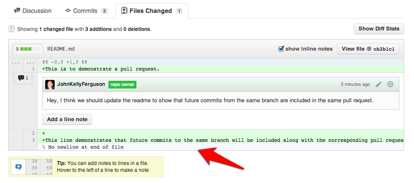Screen dimensions: 414x183
Task: Click the delete comment X icon
Action: [390, 84]
